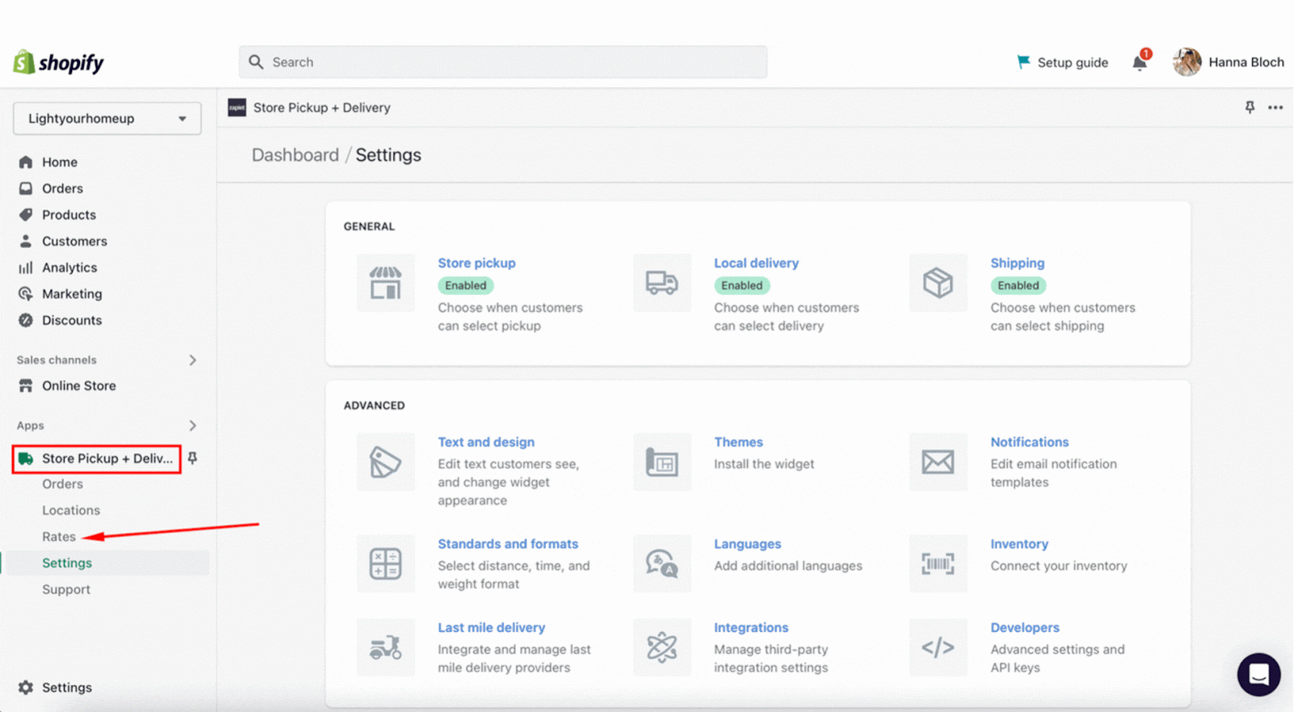The height and width of the screenshot is (712, 1294).
Task: Open the Notifications link
Action: coord(1030,443)
